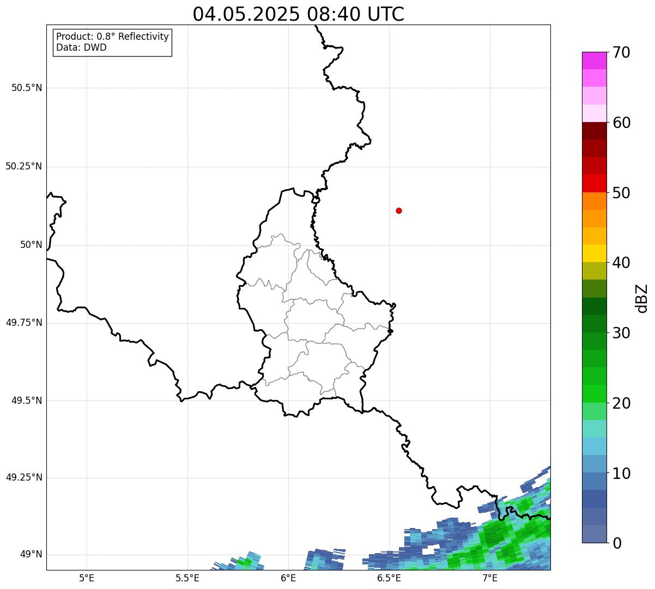The image size is (655, 589).
Task: Click the 49.75°N latitude label
Action: click(24, 323)
